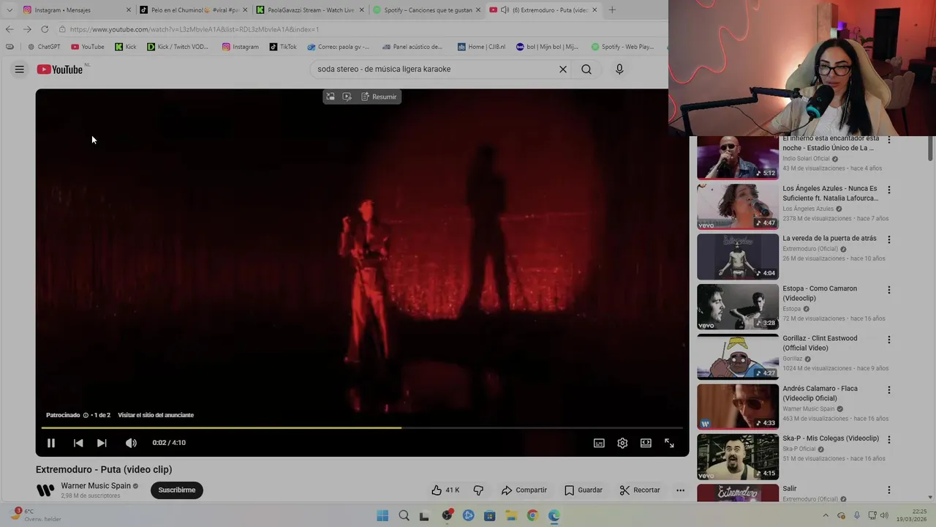The height and width of the screenshot is (527, 936).
Task: Like the video with 41 K likes
Action: coord(445,490)
